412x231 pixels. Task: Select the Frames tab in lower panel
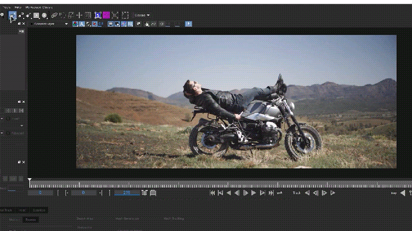point(30,220)
